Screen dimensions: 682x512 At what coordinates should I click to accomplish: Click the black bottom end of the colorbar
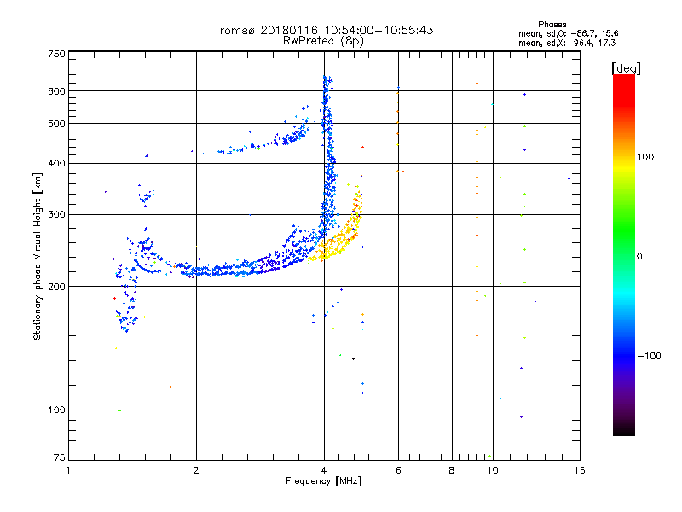coord(624,429)
